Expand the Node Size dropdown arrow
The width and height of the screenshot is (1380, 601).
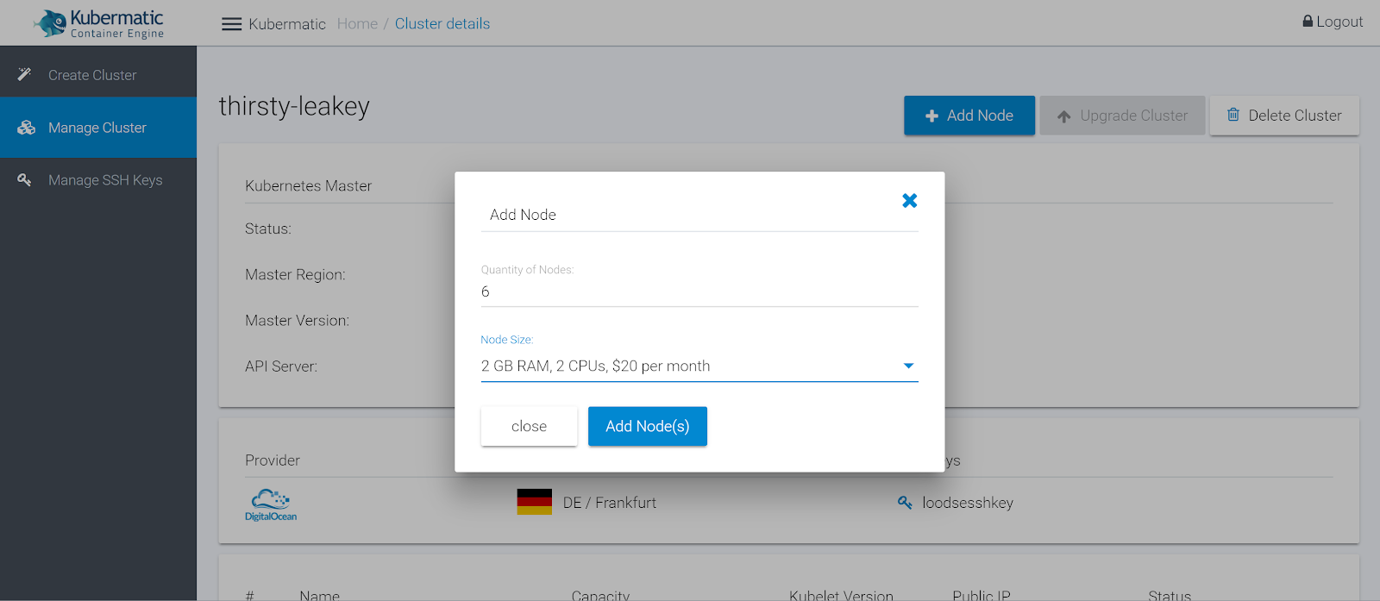point(907,366)
